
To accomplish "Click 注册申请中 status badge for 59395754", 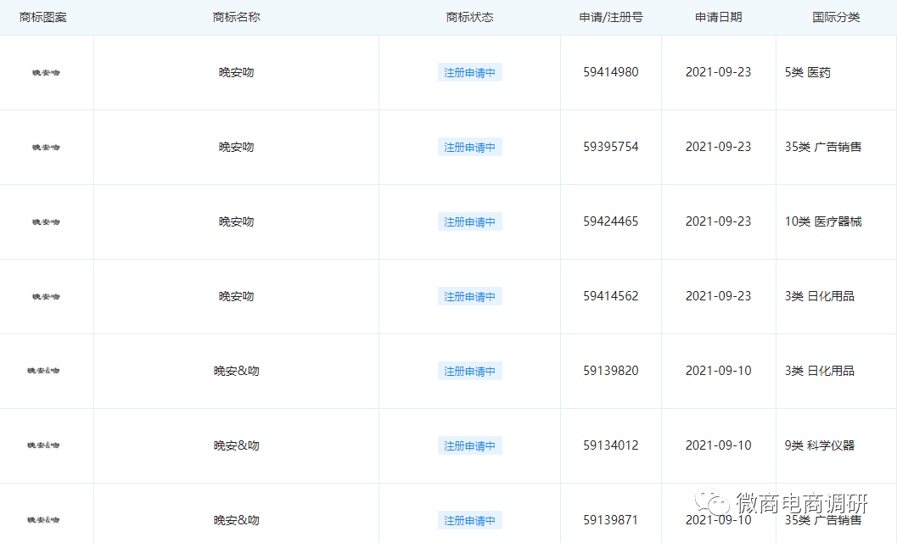I will [469, 147].
